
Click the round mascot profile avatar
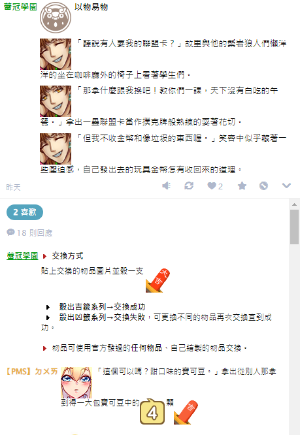point(56,18)
